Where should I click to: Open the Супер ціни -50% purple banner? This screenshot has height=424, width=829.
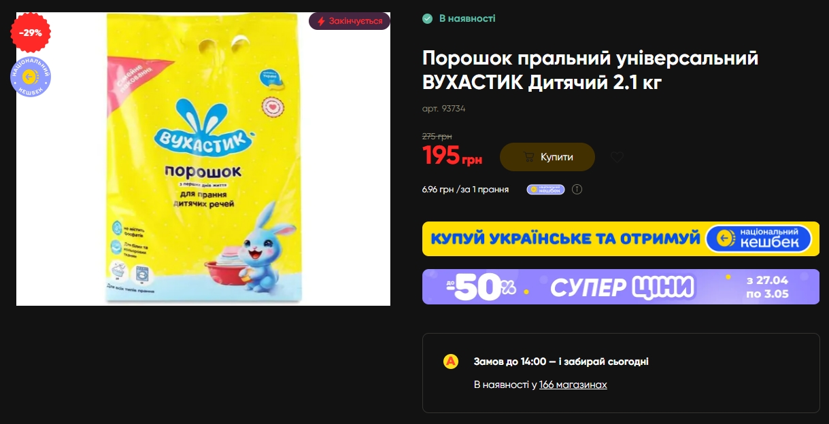621,287
